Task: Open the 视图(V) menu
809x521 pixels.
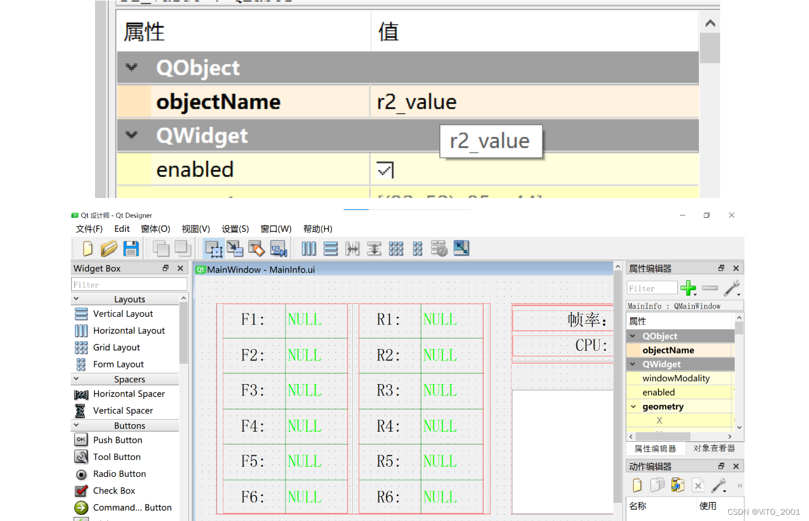Action: tap(196, 229)
